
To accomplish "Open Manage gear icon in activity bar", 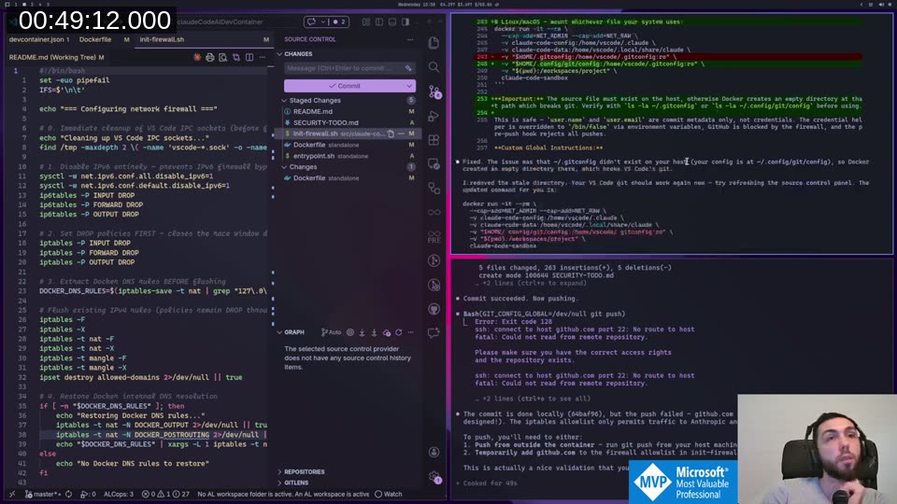I will pyautogui.click(x=434, y=477).
